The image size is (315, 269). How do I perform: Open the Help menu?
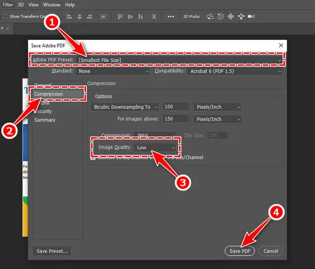(x=70, y=4)
